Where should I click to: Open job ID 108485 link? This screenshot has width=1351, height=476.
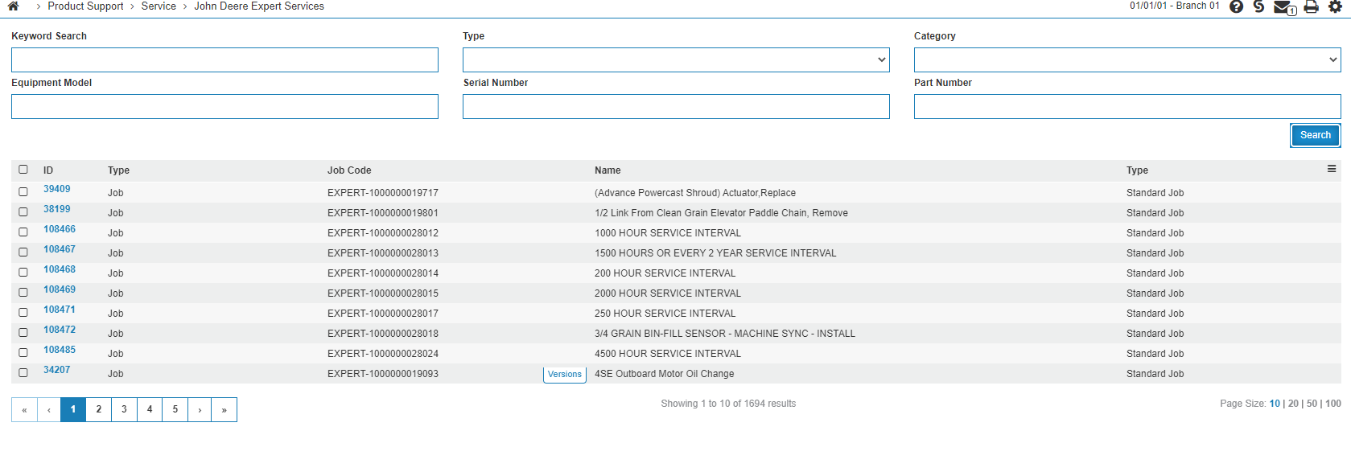click(60, 350)
